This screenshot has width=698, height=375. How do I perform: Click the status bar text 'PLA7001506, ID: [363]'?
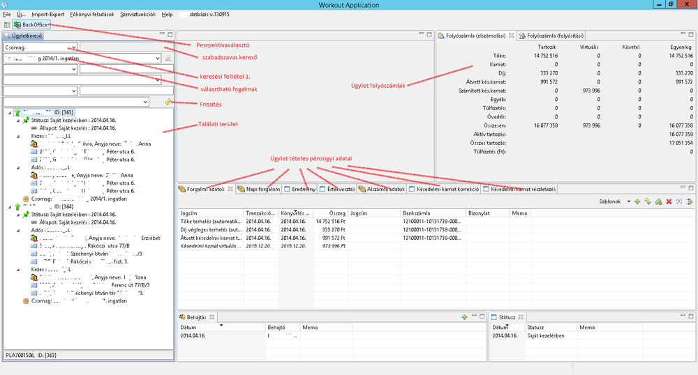pyautogui.click(x=31, y=355)
